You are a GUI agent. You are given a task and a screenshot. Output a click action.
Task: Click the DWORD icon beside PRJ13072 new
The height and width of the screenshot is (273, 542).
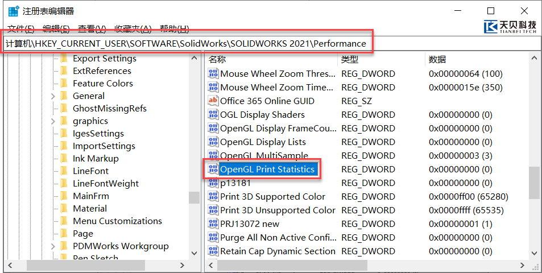(213, 224)
